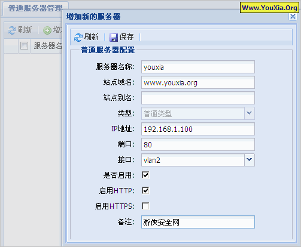This screenshot has width=301, height=247.
Task: Click the vlan2 combo box field
Action: point(193,160)
